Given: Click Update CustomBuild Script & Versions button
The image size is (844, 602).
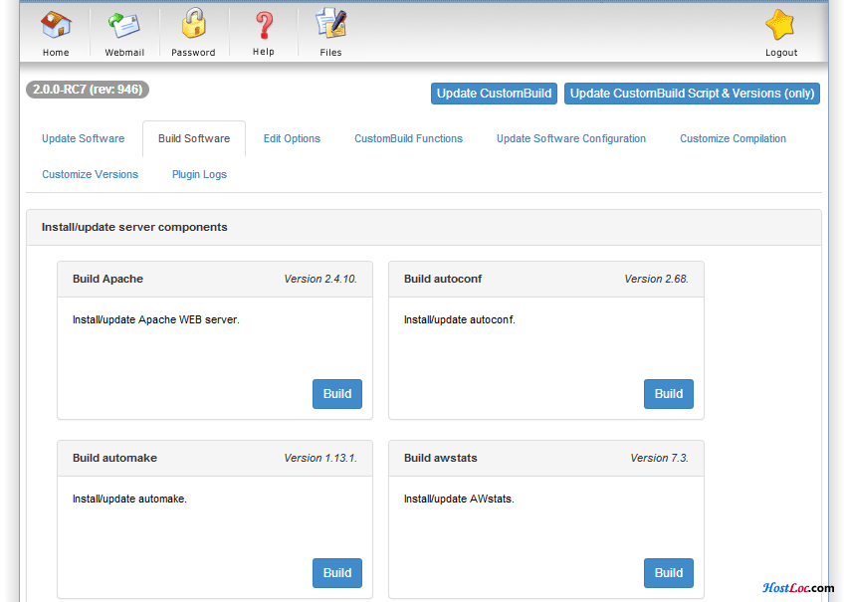Looking at the screenshot, I should pyautogui.click(x=692, y=94).
